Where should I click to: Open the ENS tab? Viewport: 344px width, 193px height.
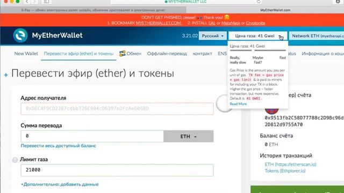coord(222,54)
